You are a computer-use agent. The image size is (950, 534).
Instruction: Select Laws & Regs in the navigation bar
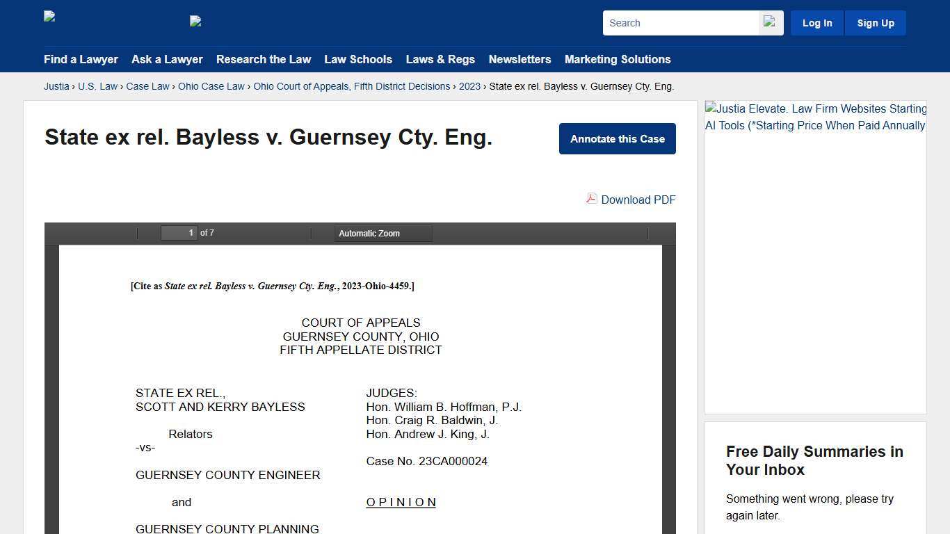pyautogui.click(x=440, y=60)
